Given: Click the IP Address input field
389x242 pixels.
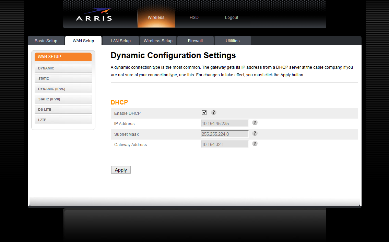Looking at the screenshot, I should point(224,124).
